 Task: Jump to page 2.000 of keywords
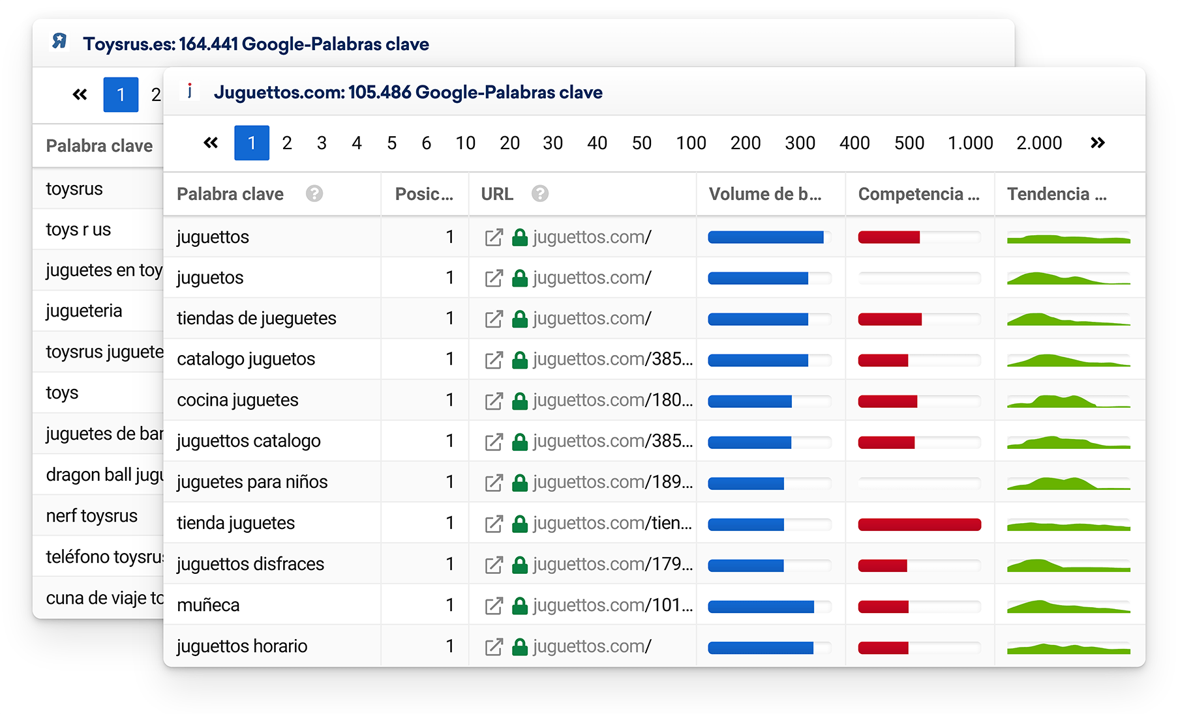tap(1038, 143)
